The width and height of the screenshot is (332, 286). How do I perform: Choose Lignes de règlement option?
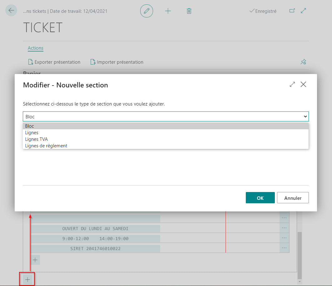166,145
